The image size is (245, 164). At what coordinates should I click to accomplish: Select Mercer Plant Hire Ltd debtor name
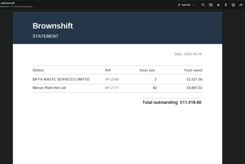click(49, 88)
